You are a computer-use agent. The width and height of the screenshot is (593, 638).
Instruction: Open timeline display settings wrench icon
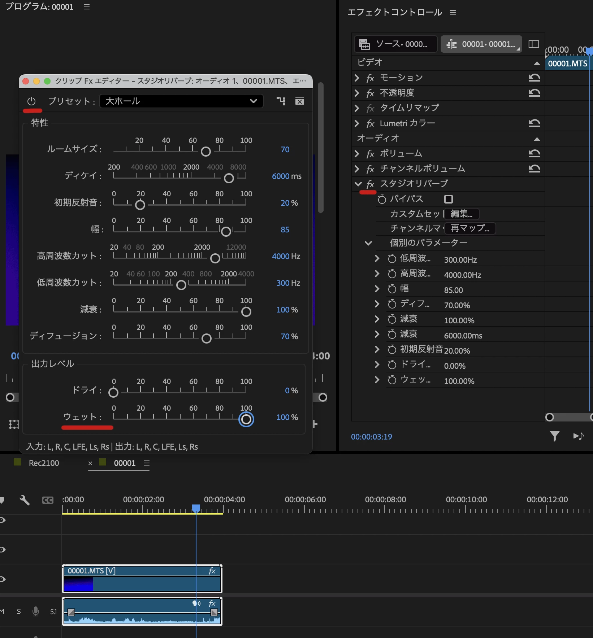tap(25, 500)
